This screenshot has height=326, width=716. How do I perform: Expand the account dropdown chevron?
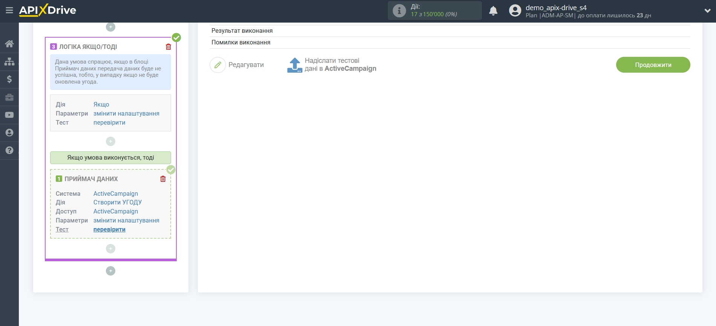(707, 11)
